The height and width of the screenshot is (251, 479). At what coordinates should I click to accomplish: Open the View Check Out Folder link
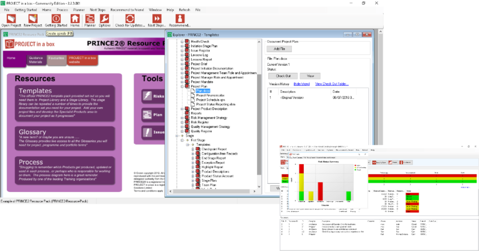tap(332, 84)
